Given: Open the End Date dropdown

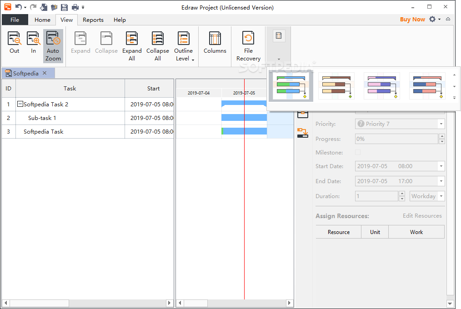Looking at the screenshot, I should point(441,181).
